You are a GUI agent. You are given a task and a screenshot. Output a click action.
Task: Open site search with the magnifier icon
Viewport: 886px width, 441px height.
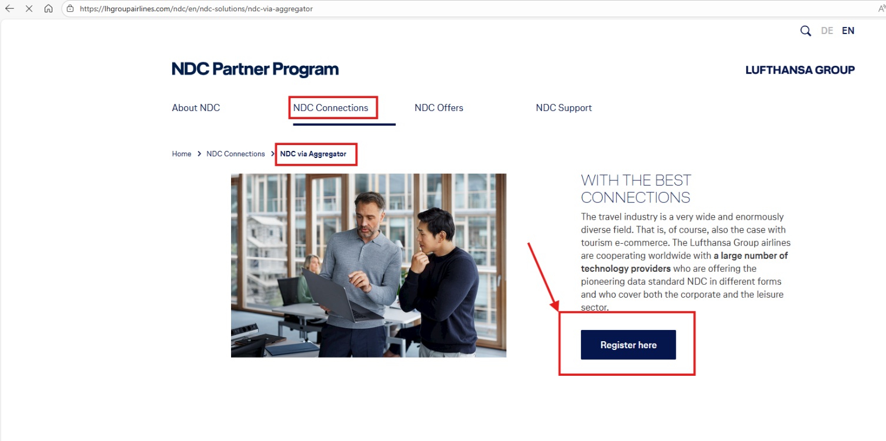[805, 31]
